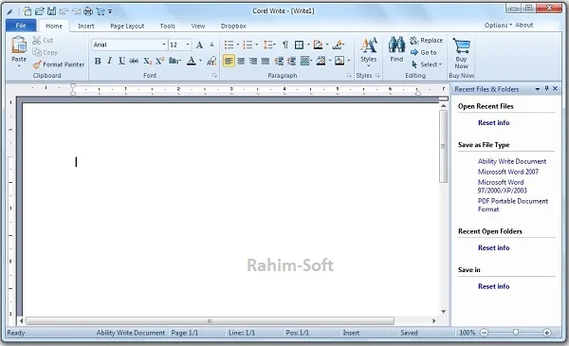
Task: Click the Shrink Font small A icon
Action: click(211, 45)
